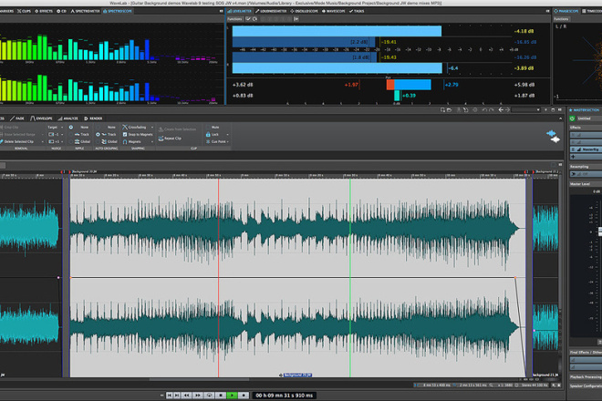Select auto grouping Track option
This screenshot has height=401, width=602.
pos(98,134)
